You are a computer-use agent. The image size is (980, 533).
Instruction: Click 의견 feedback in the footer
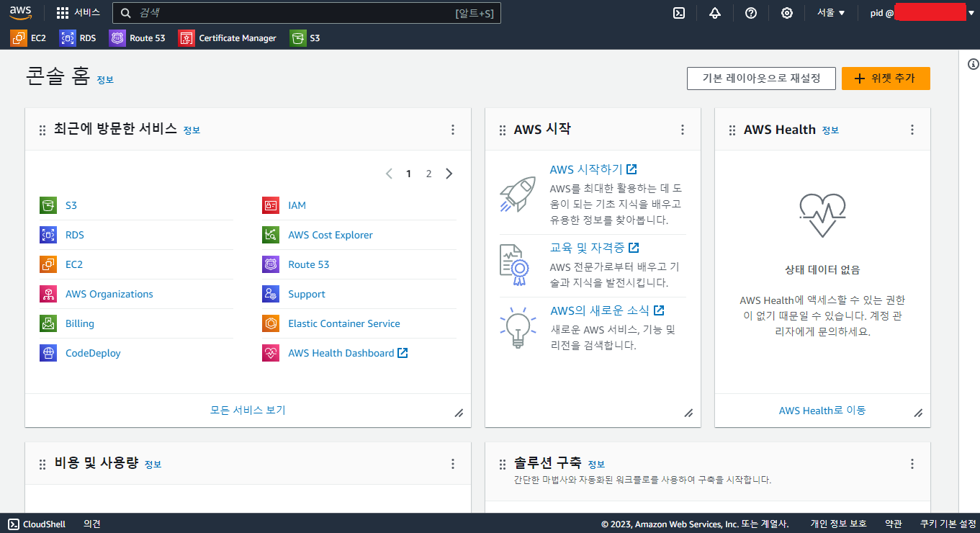(x=92, y=524)
